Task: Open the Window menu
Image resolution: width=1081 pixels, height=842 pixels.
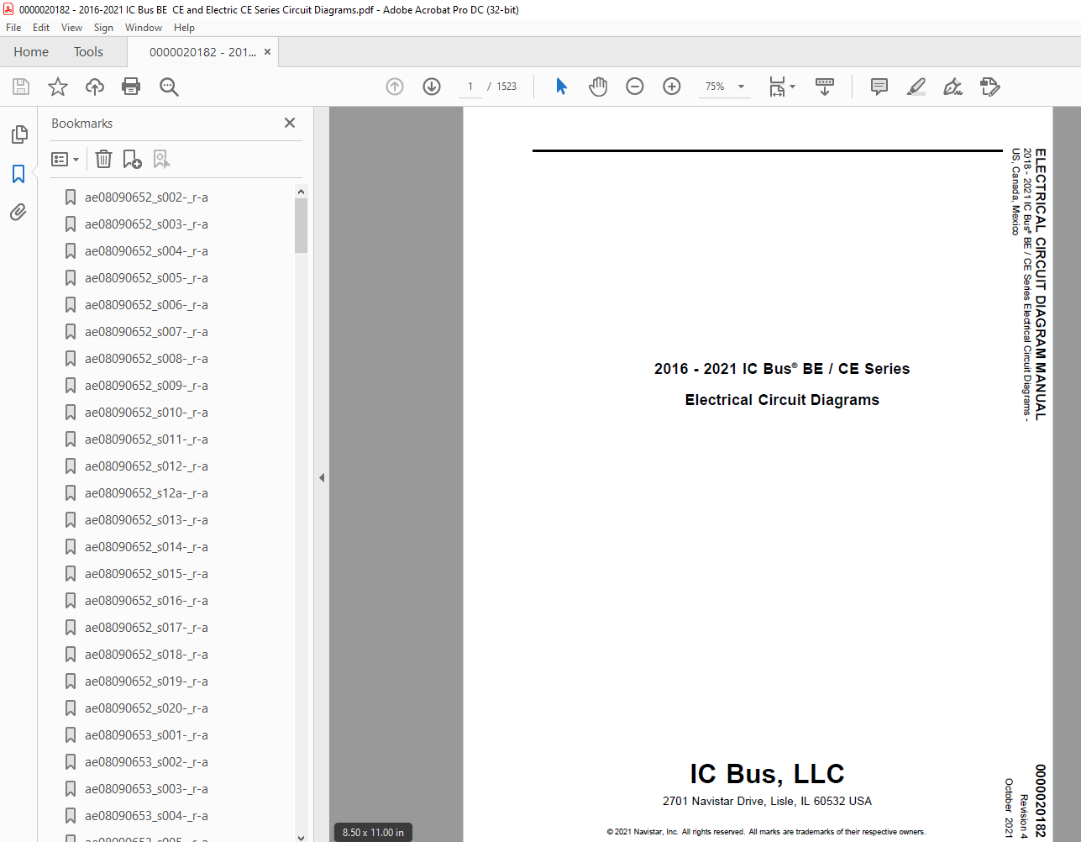Action: (144, 28)
